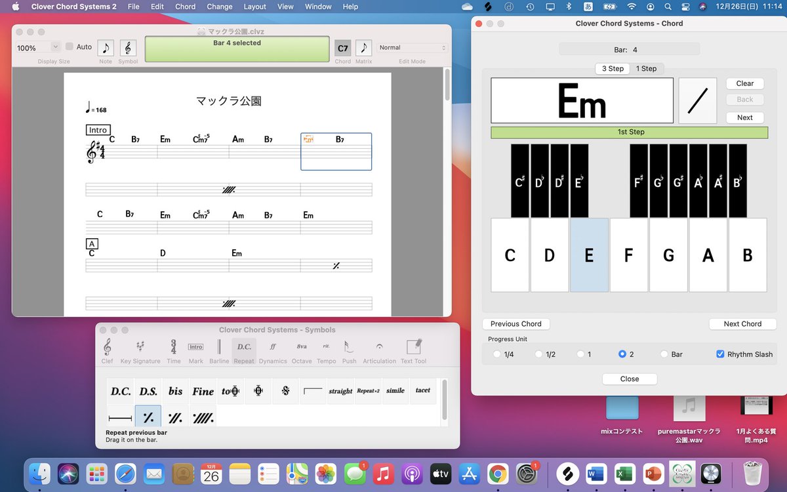Open the Normal edit mode dropdown
This screenshot has width=787, height=492.
413,48
